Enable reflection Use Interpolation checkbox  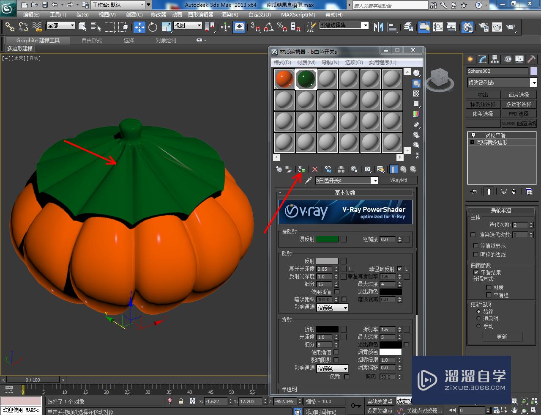pyautogui.click(x=337, y=292)
